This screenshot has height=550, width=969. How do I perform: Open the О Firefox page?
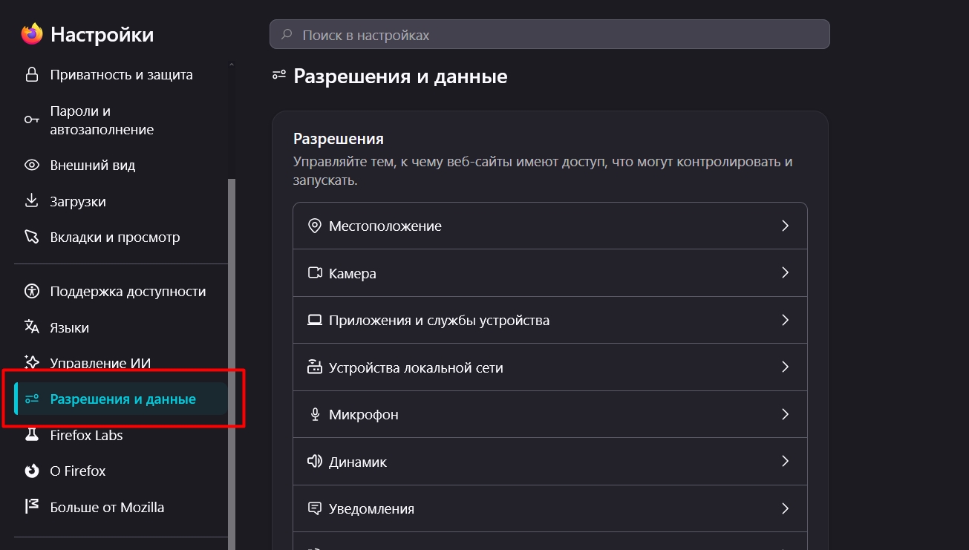[x=121, y=471]
